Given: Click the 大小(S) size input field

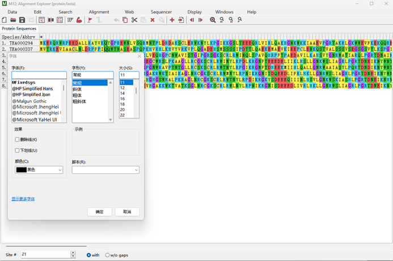Looking at the screenshot, I should 129,75.
